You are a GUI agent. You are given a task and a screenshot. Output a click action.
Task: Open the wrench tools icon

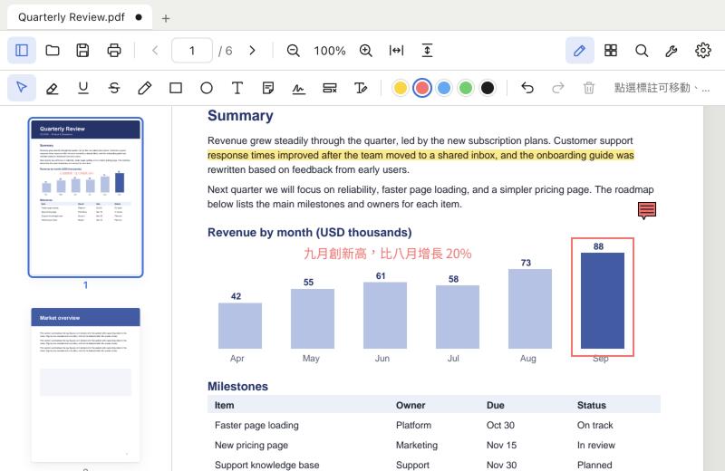672,51
